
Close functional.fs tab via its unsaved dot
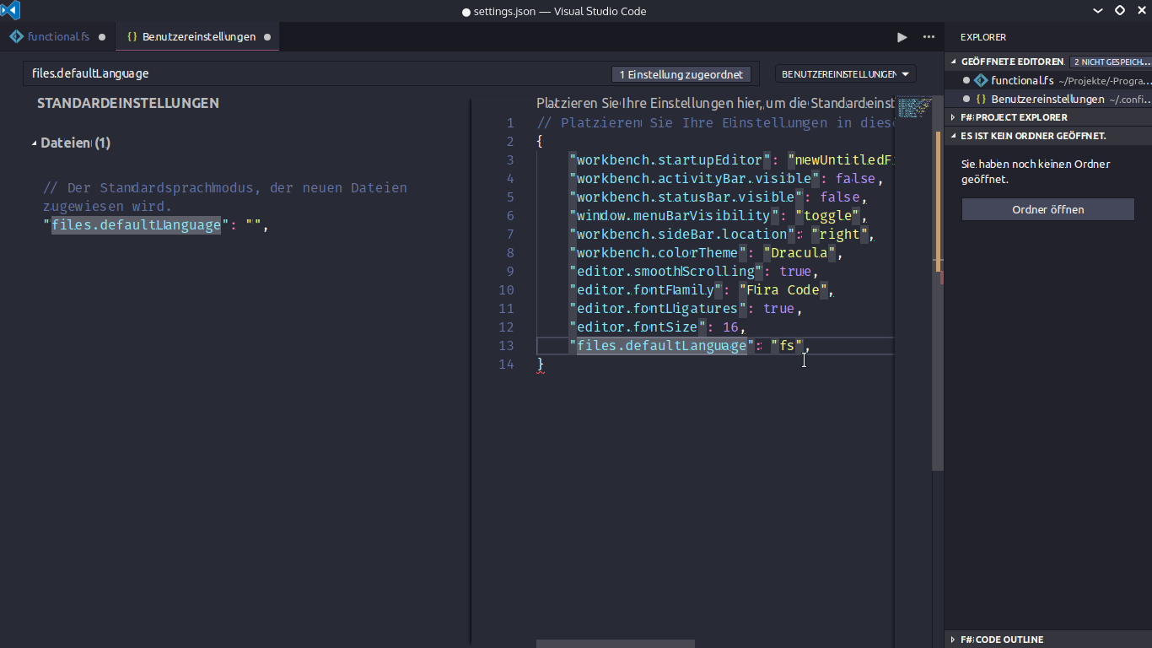pyautogui.click(x=102, y=37)
